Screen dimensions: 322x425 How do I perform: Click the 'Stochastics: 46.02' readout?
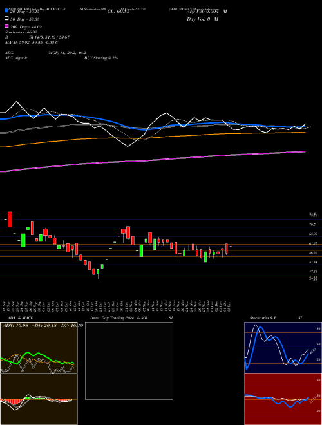tap(21, 32)
